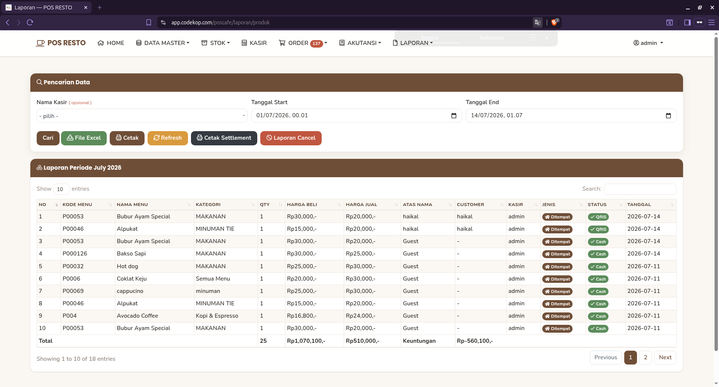Click the Refresh button
Viewport: 719px width, 387px height.
(x=168, y=138)
